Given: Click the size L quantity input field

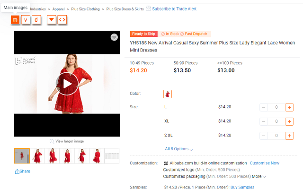Looking at the screenshot, I should coord(276,107).
